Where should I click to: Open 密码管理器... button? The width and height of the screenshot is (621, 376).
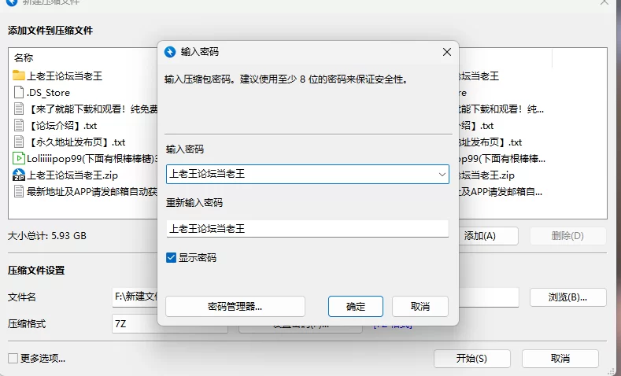click(235, 306)
